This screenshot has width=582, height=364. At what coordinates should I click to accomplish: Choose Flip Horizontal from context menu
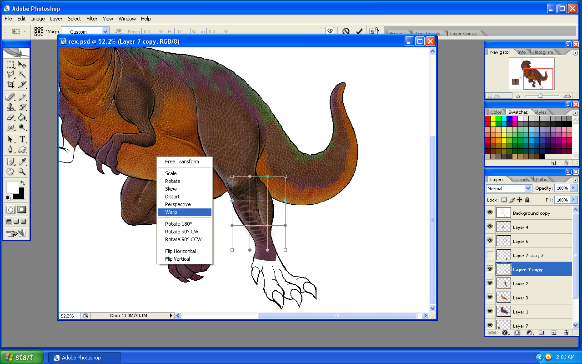pyautogui.click(x=181, y=251)
